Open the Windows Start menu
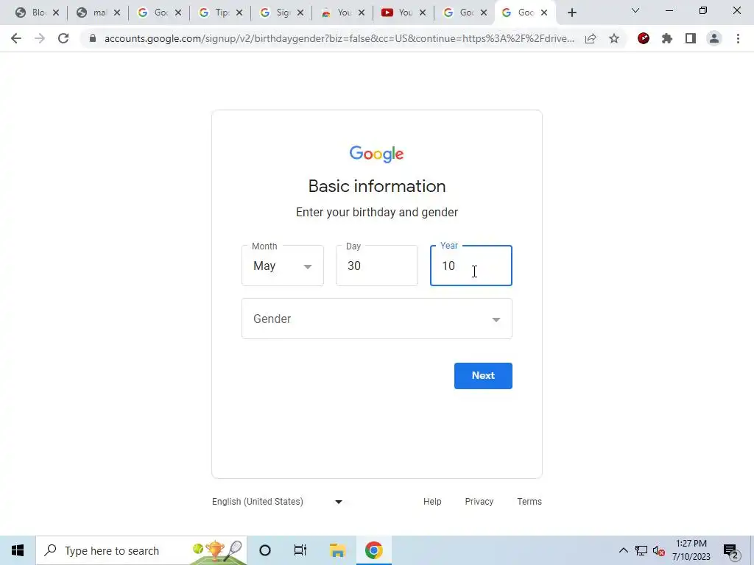The height and width of the screenshot is (565, 754). point(18,550)
